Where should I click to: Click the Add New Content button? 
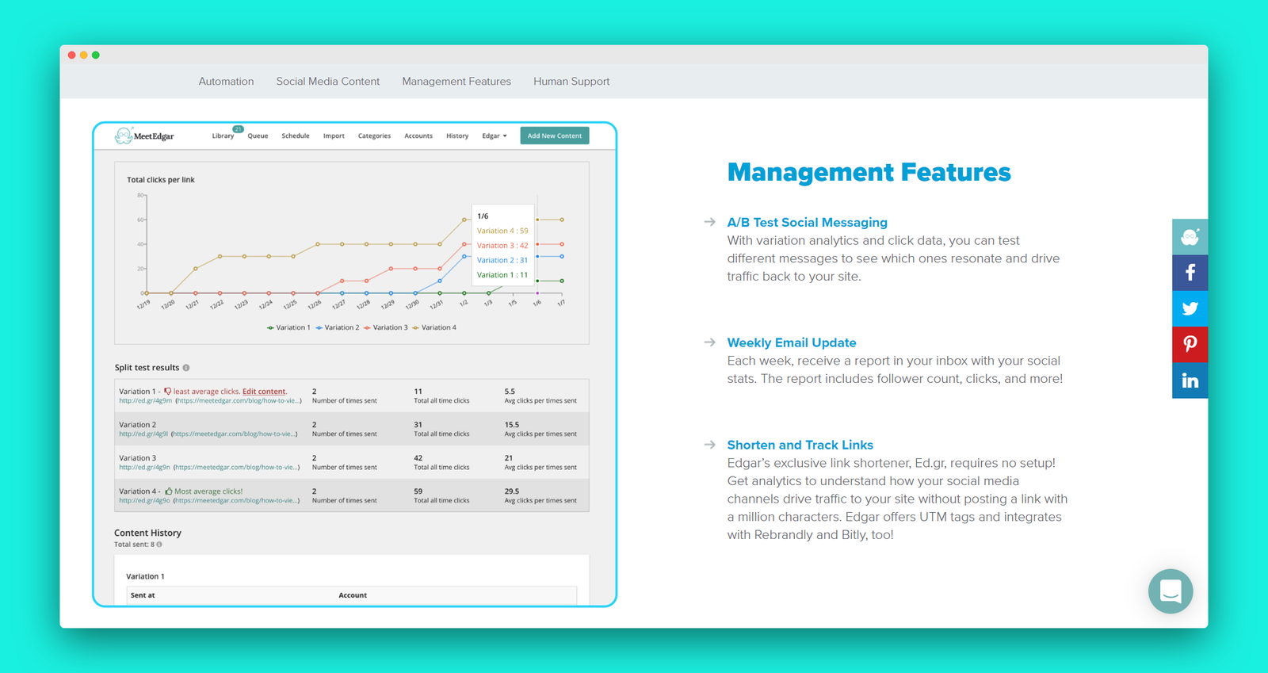click(x=555, y=136)
